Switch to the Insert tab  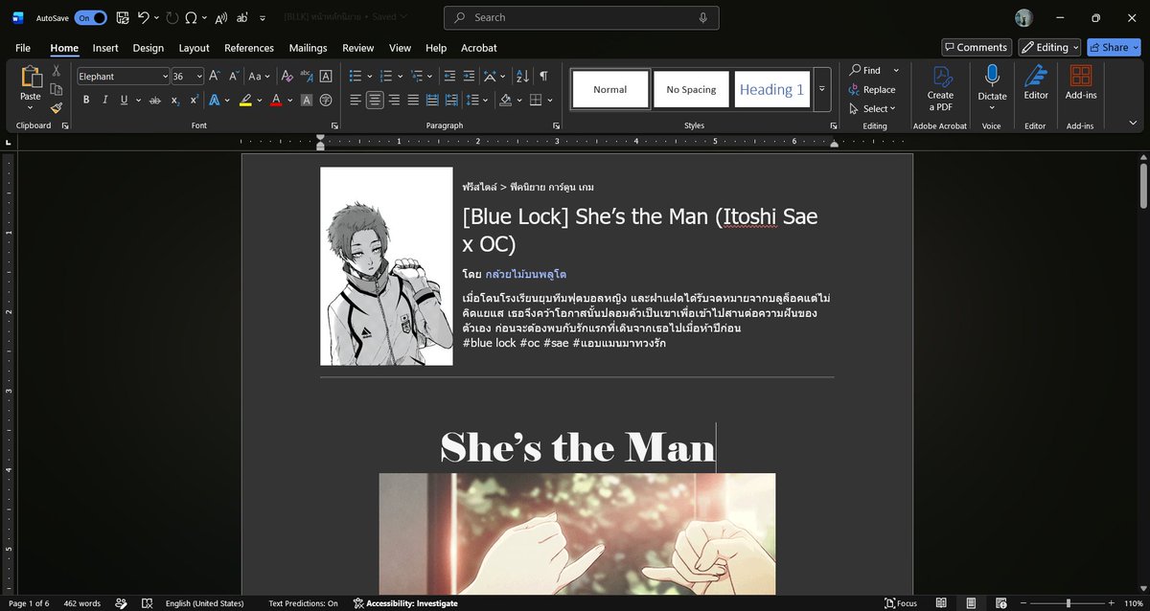(x=105, y=48)
